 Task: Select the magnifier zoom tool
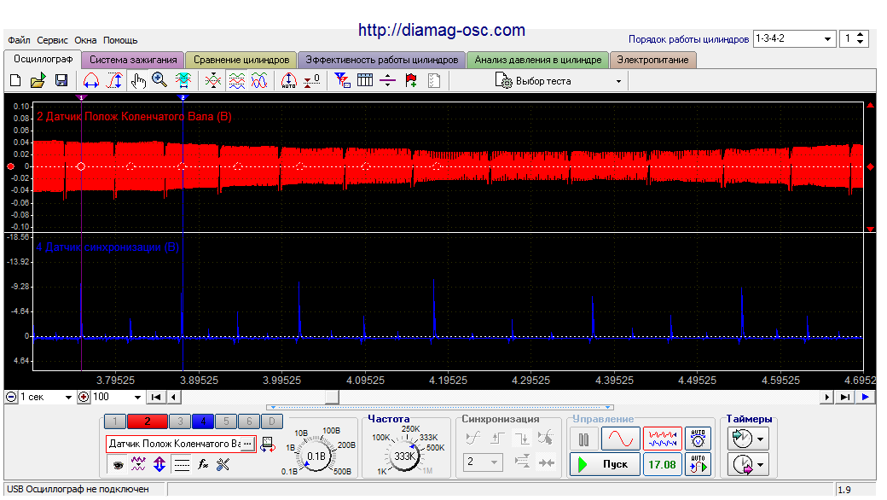tap(159, 81)
